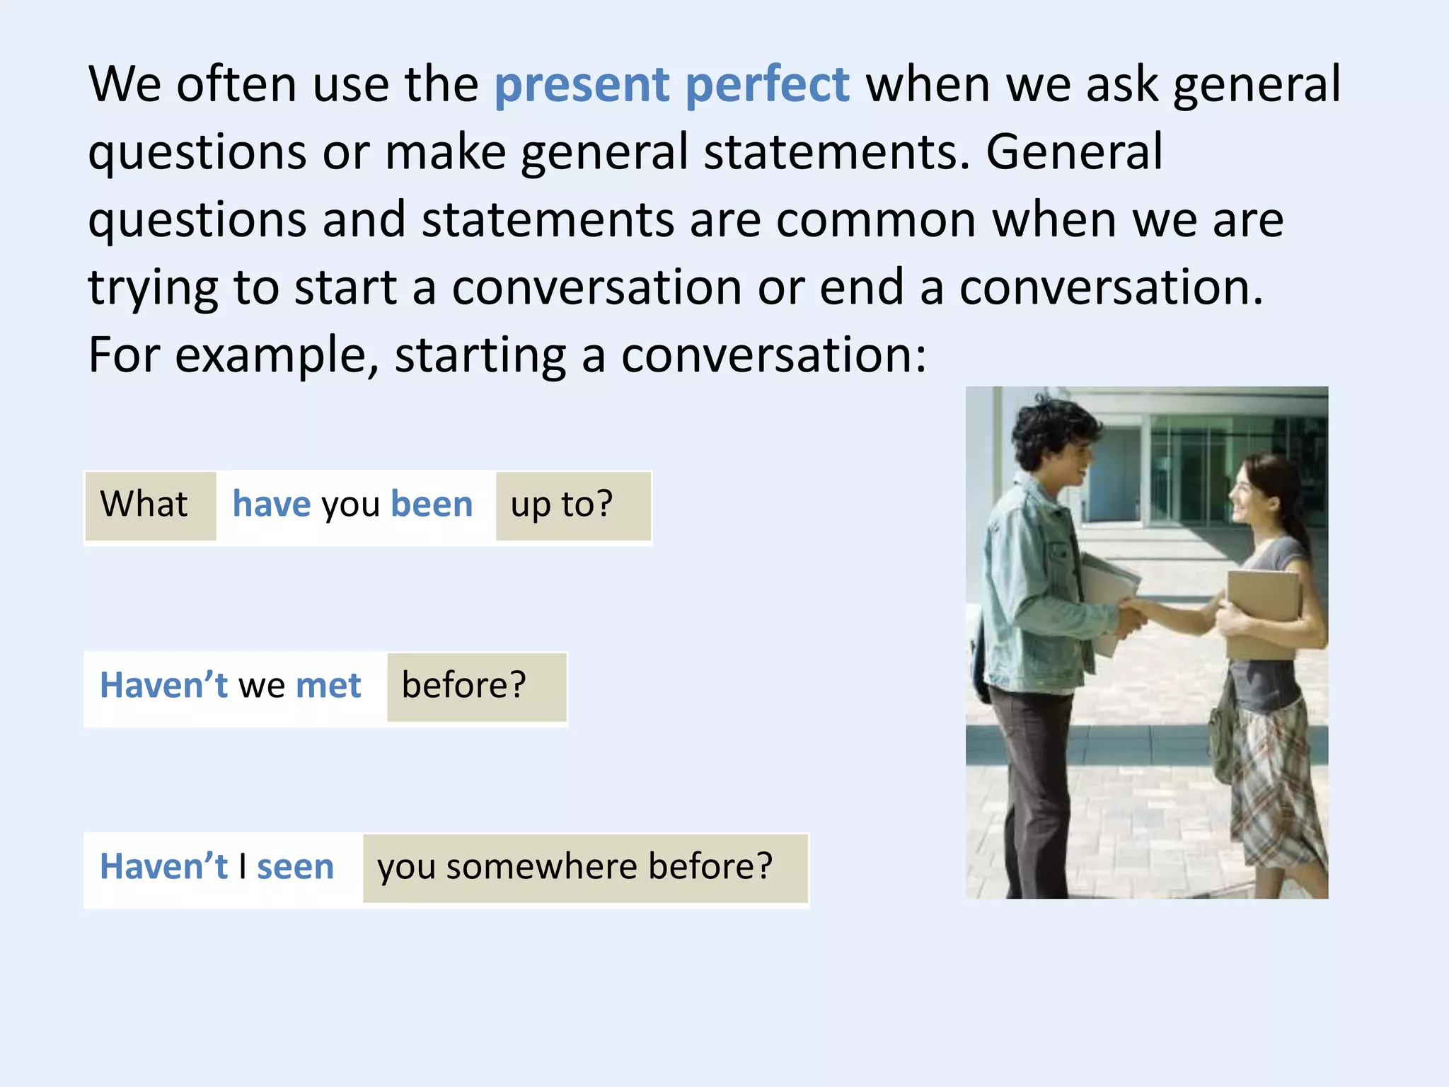Screen dimensions: 1449x1087
Task: Click the blue word 'seen'
Action: pyautogui.click(x=295, y=867)
